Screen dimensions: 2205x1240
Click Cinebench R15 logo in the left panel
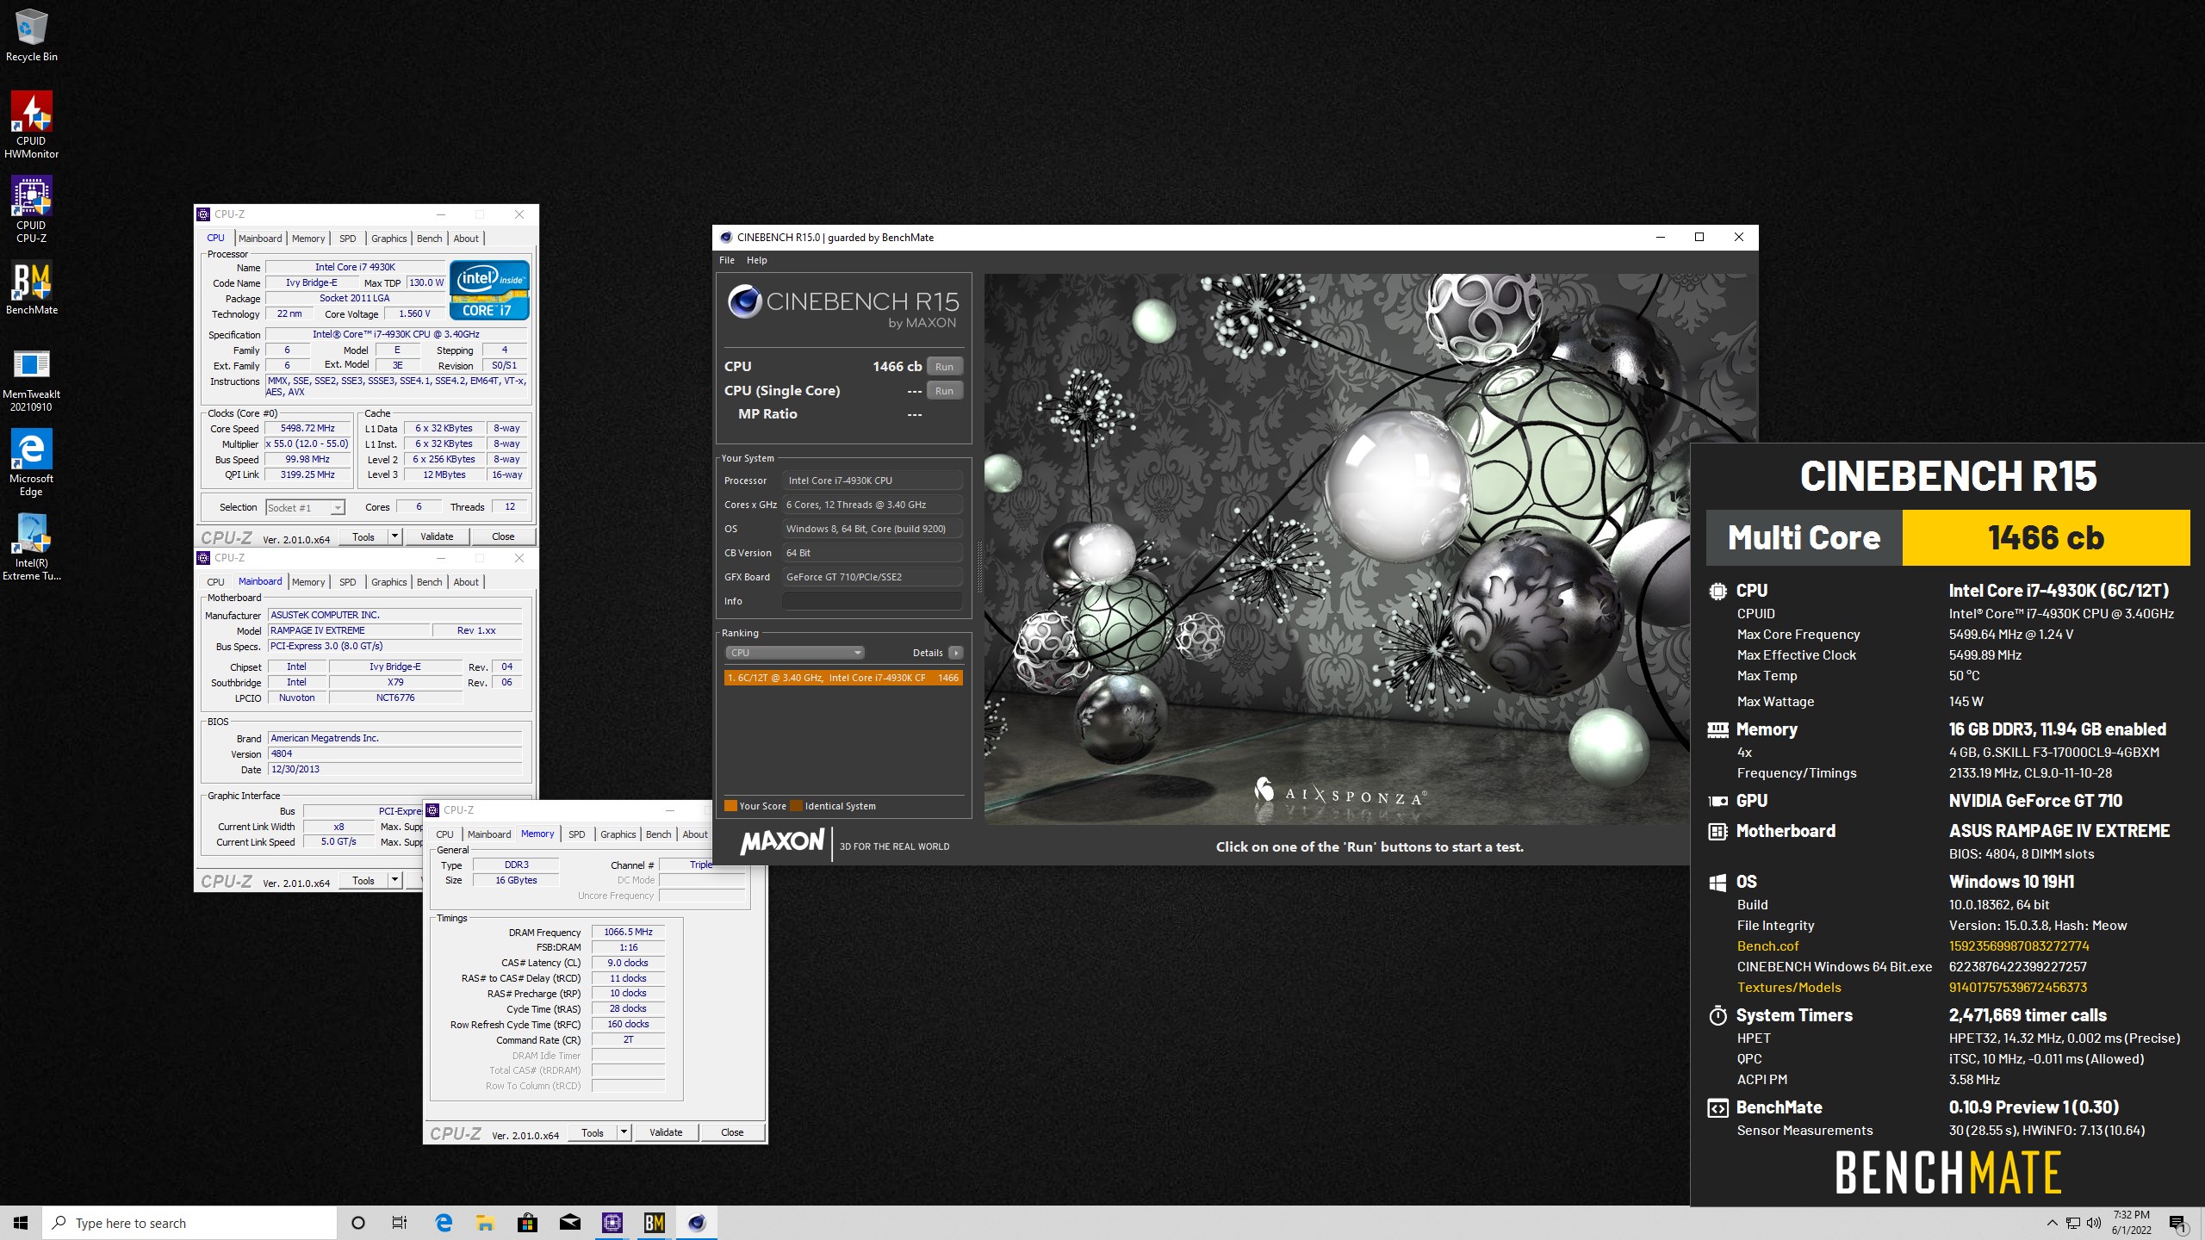point(843,308)
